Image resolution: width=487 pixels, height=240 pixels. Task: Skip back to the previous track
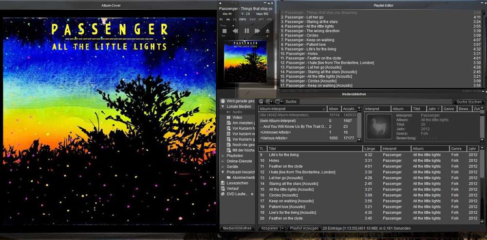click(x=235, y=31)
